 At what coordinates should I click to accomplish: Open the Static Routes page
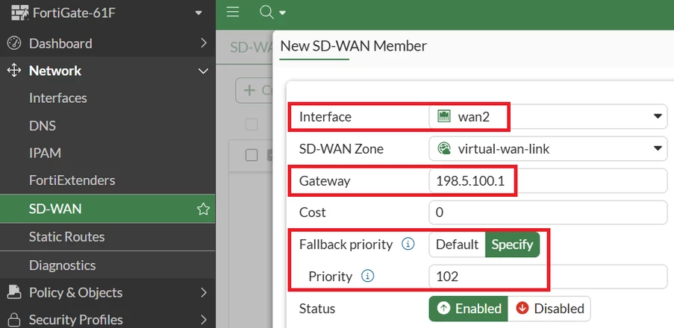point(66,236)
